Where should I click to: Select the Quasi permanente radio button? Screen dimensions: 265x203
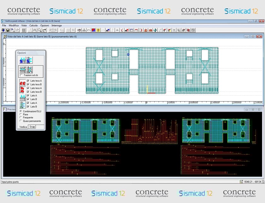21,121
